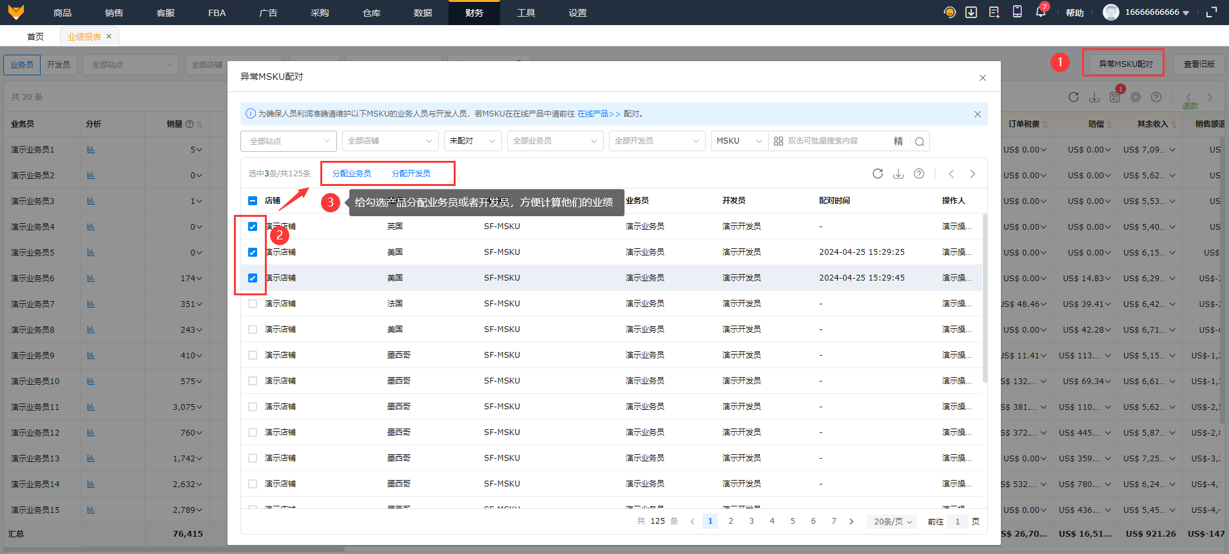This screenshot has width=1229, height=554.
Task: Toggle the select-all checkbox in table header
Action: 253,201
